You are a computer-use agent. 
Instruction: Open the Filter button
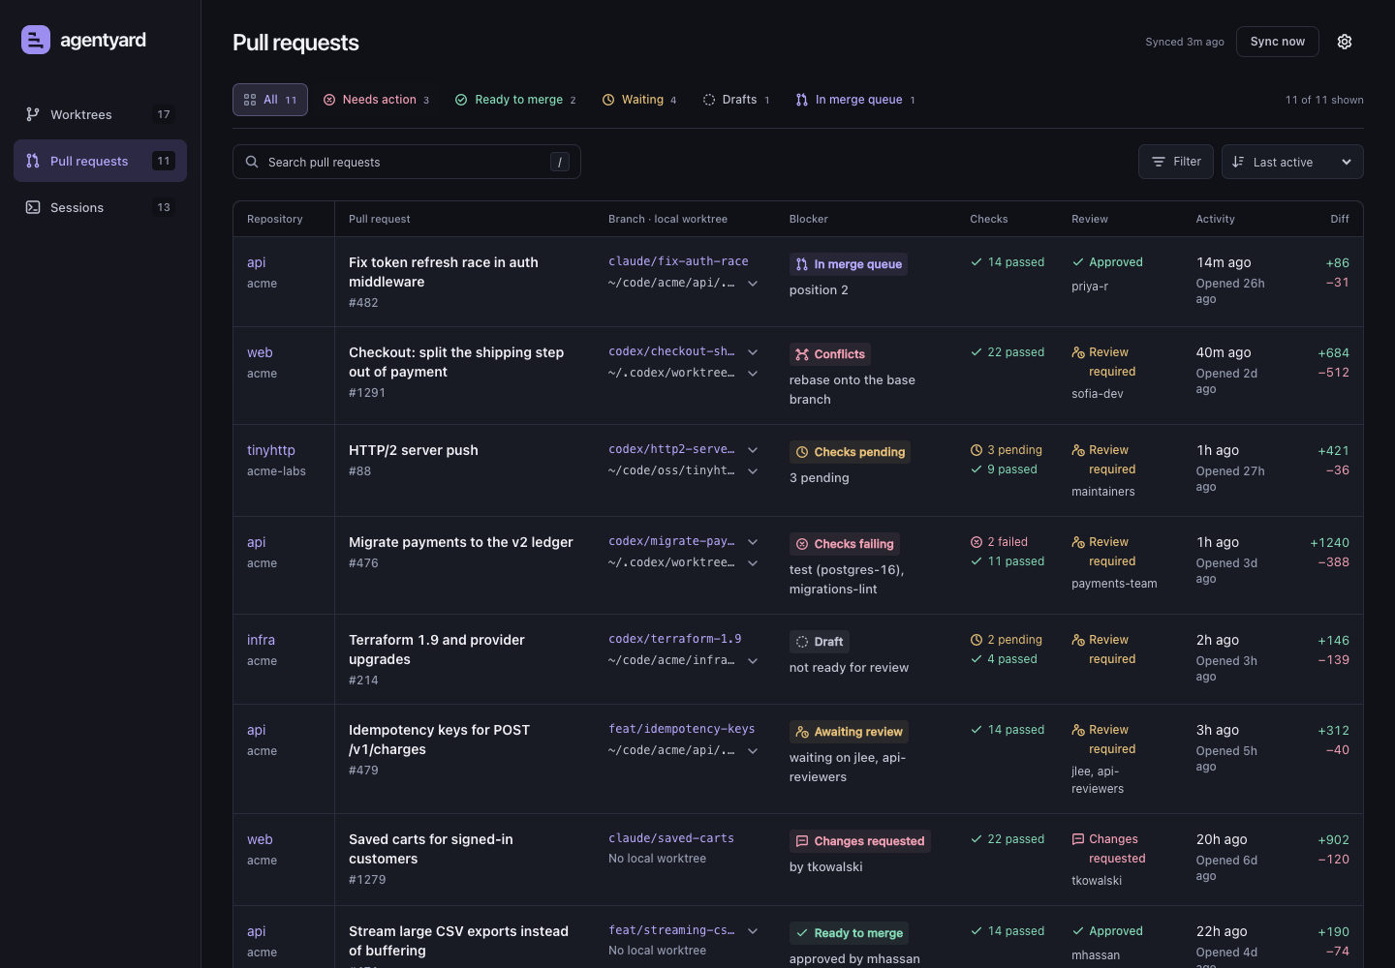tap(1176, 162)
